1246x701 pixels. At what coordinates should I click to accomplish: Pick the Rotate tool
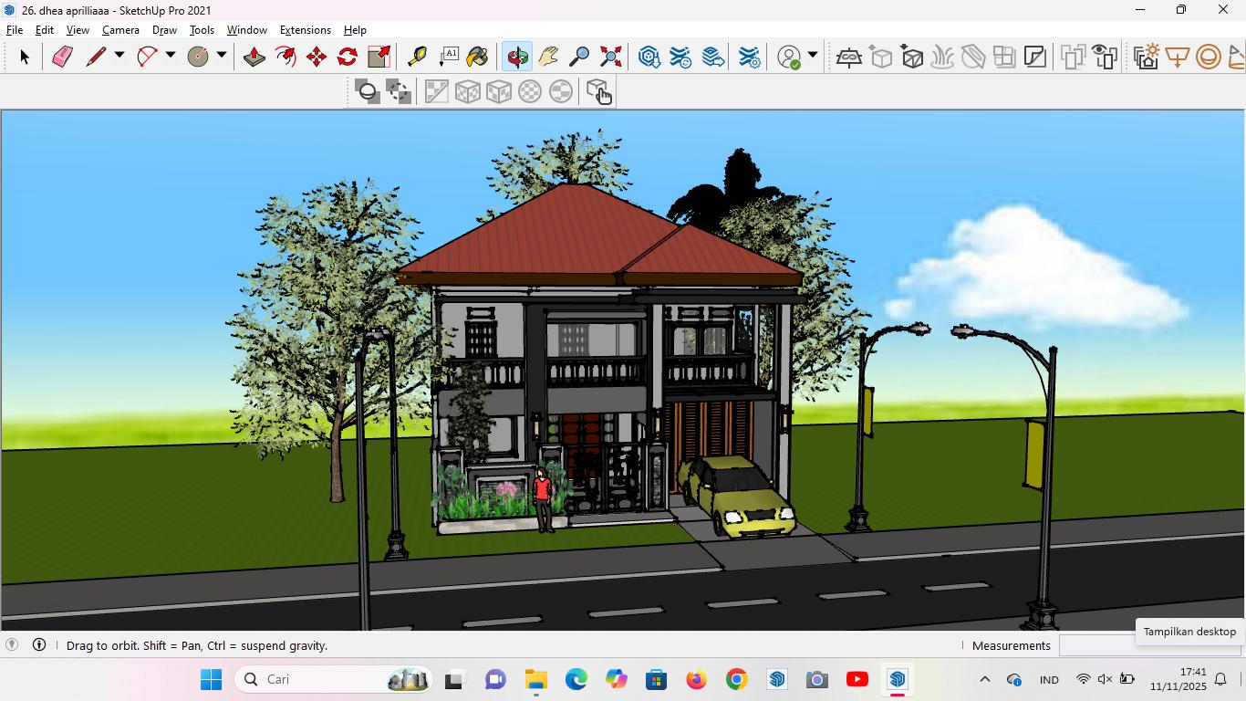coord(348,57)
